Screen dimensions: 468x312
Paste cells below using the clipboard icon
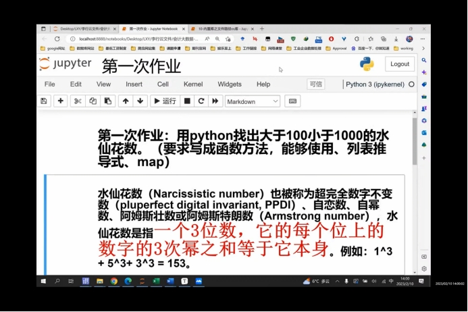coord(107,101)
